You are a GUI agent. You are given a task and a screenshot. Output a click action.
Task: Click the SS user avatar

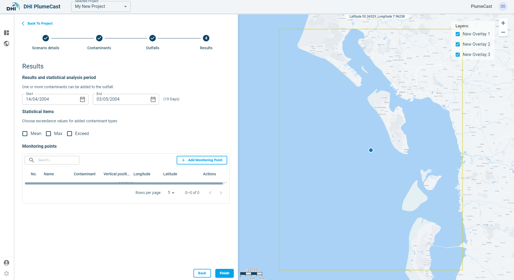tap(503, 6)
